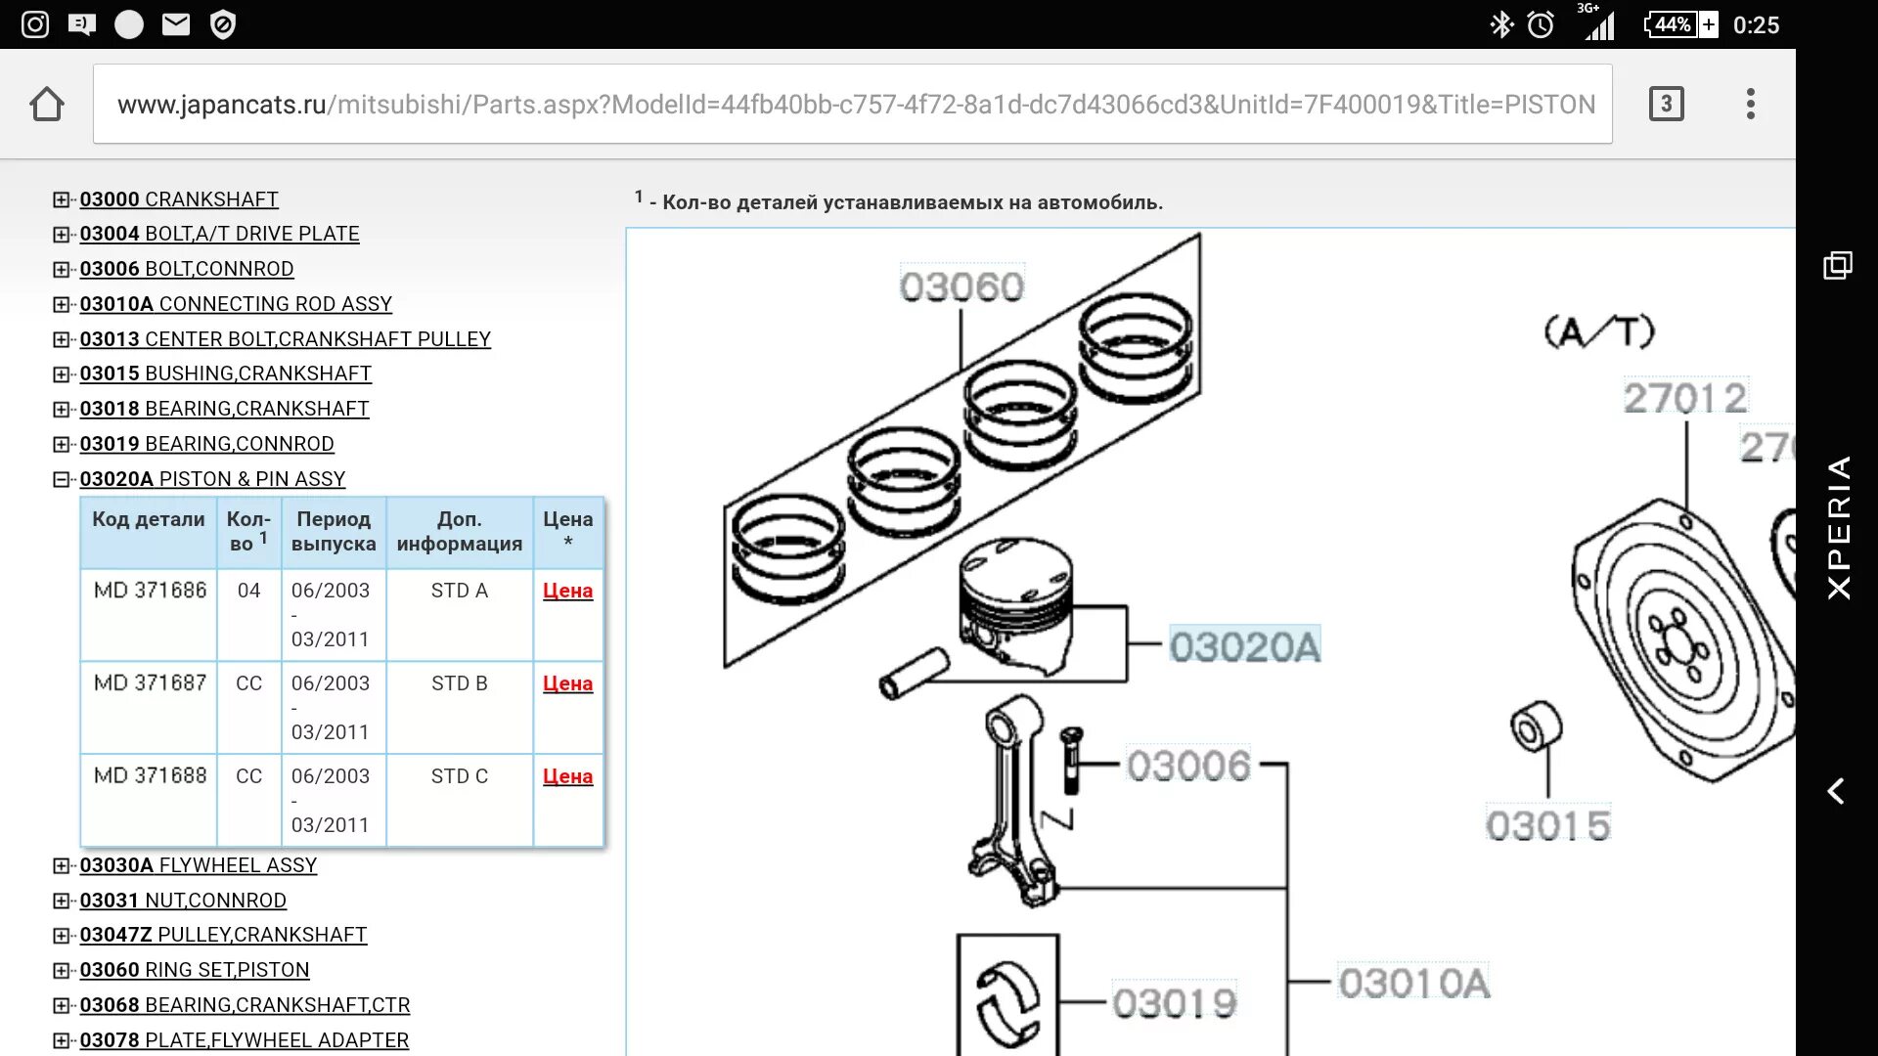Click the 03019 label in the diagram
1878x1056 pixels.
pyautogui.click(x=1175, y=1002)
